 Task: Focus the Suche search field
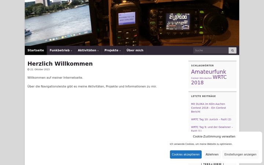coord(211,50)
